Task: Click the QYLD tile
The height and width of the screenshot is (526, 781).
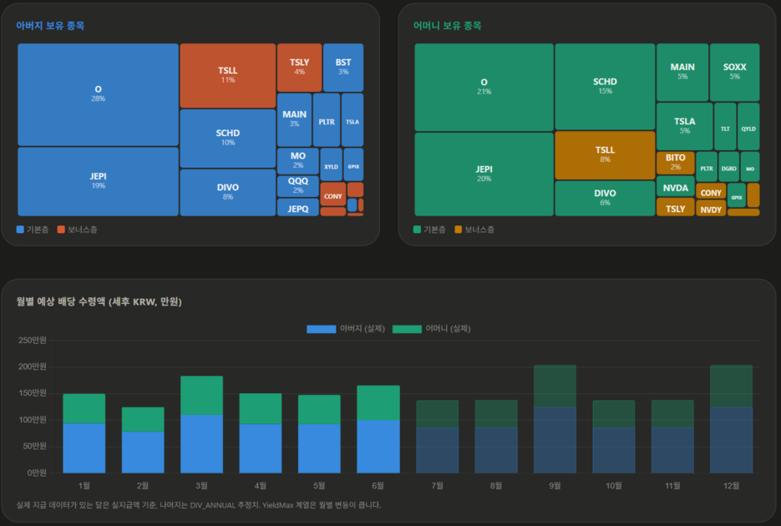Action: [748, 126]
